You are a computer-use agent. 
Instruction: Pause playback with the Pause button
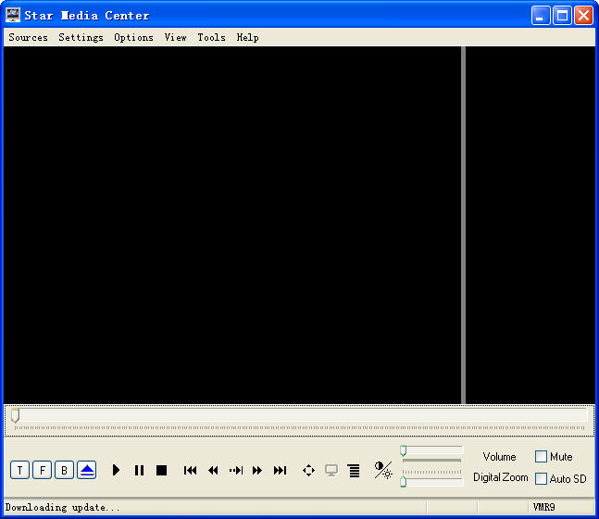coord(139,470)
